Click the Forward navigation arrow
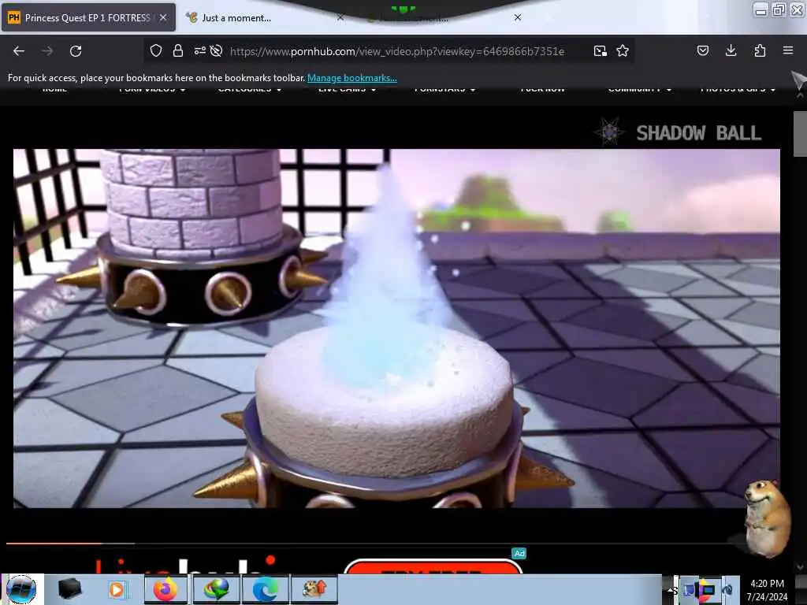Image resolution: width=807 pixels, height=605 pixels. [x=47, y=51]
